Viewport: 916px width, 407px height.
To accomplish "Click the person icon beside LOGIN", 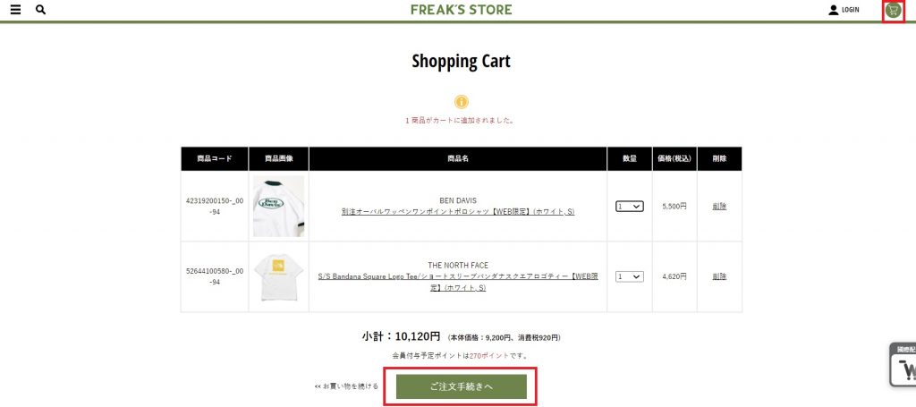I will click(x=834, y=10).
